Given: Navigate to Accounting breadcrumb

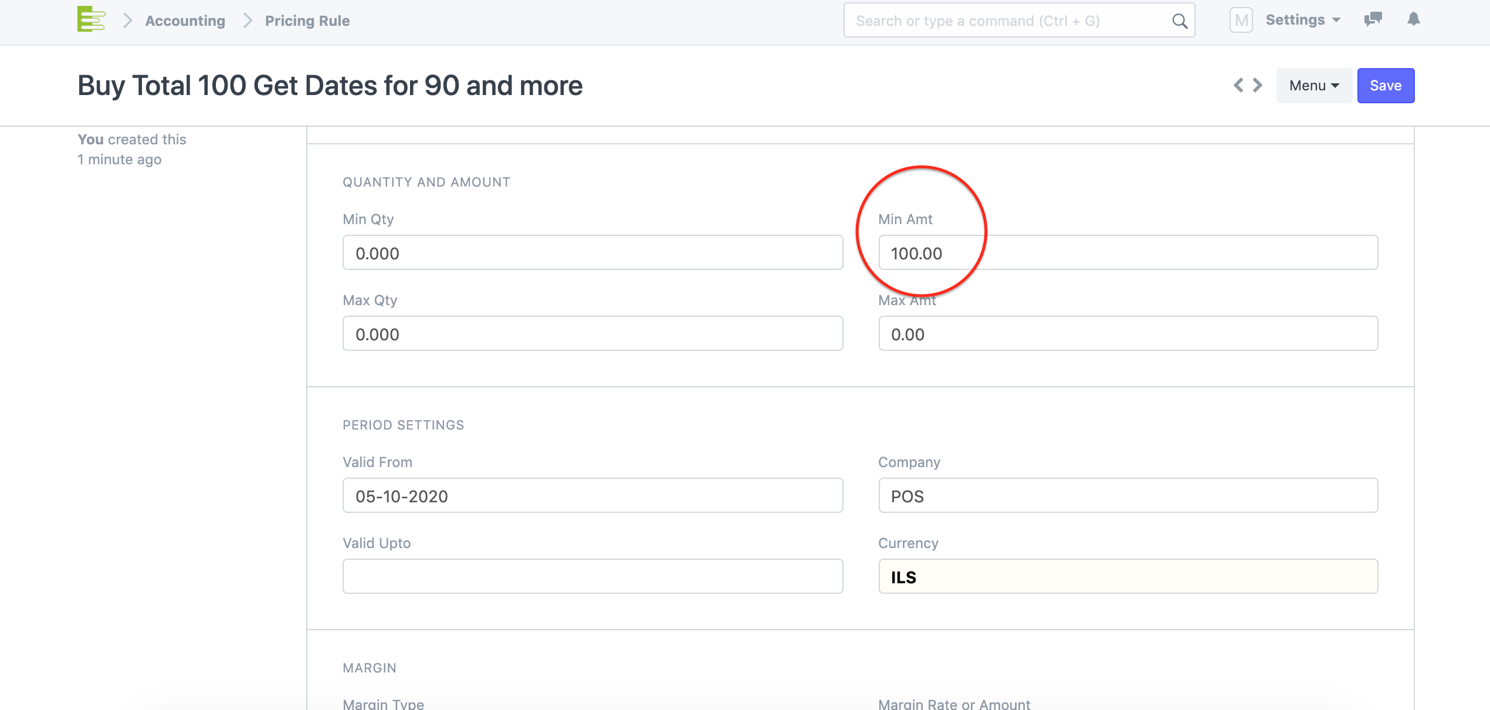Looking at the screenshot, I should (x=185, y=21).
